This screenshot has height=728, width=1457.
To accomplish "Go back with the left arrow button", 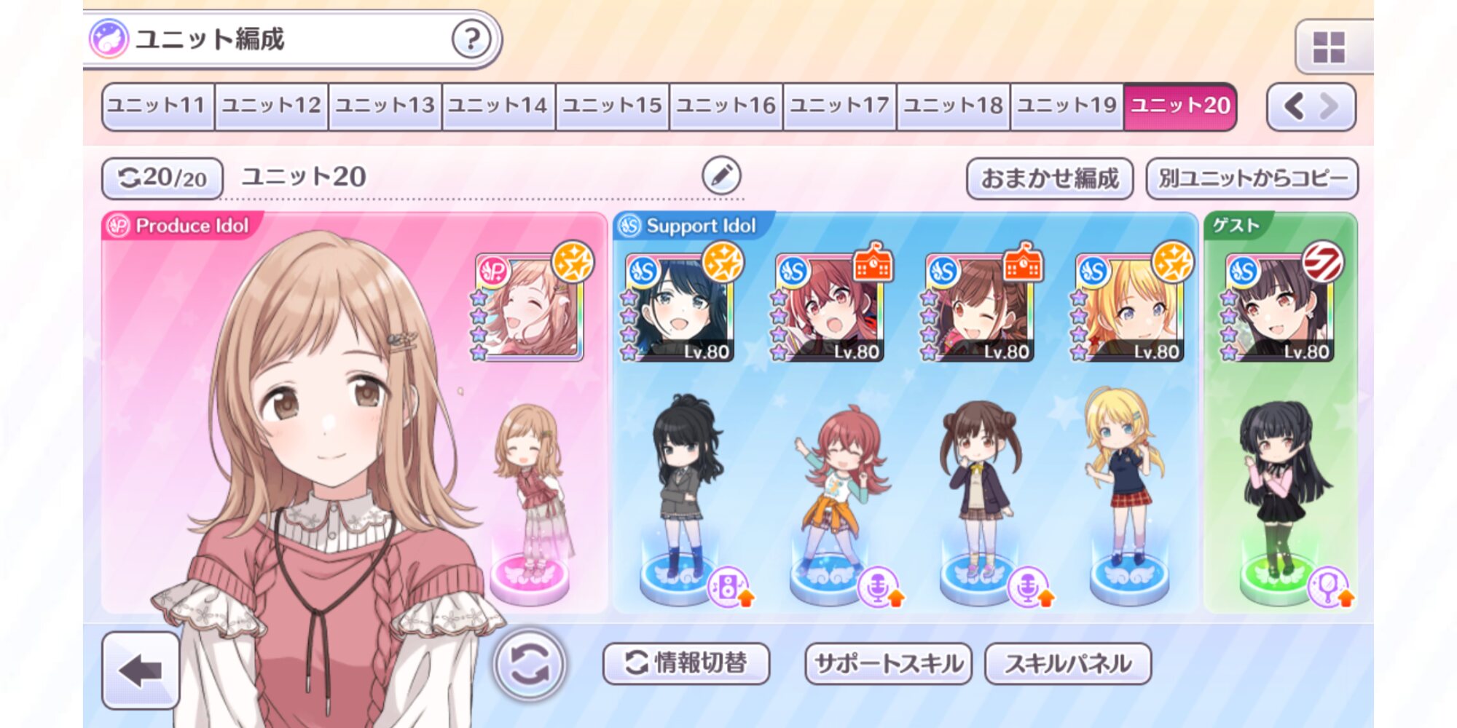I will (141, 670).
